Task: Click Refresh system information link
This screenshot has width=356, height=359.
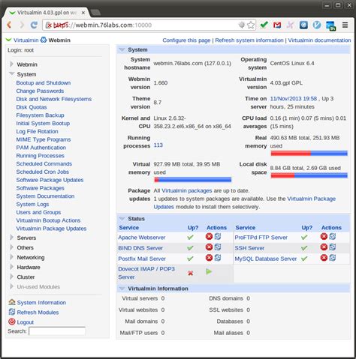Action: [249, 40]
